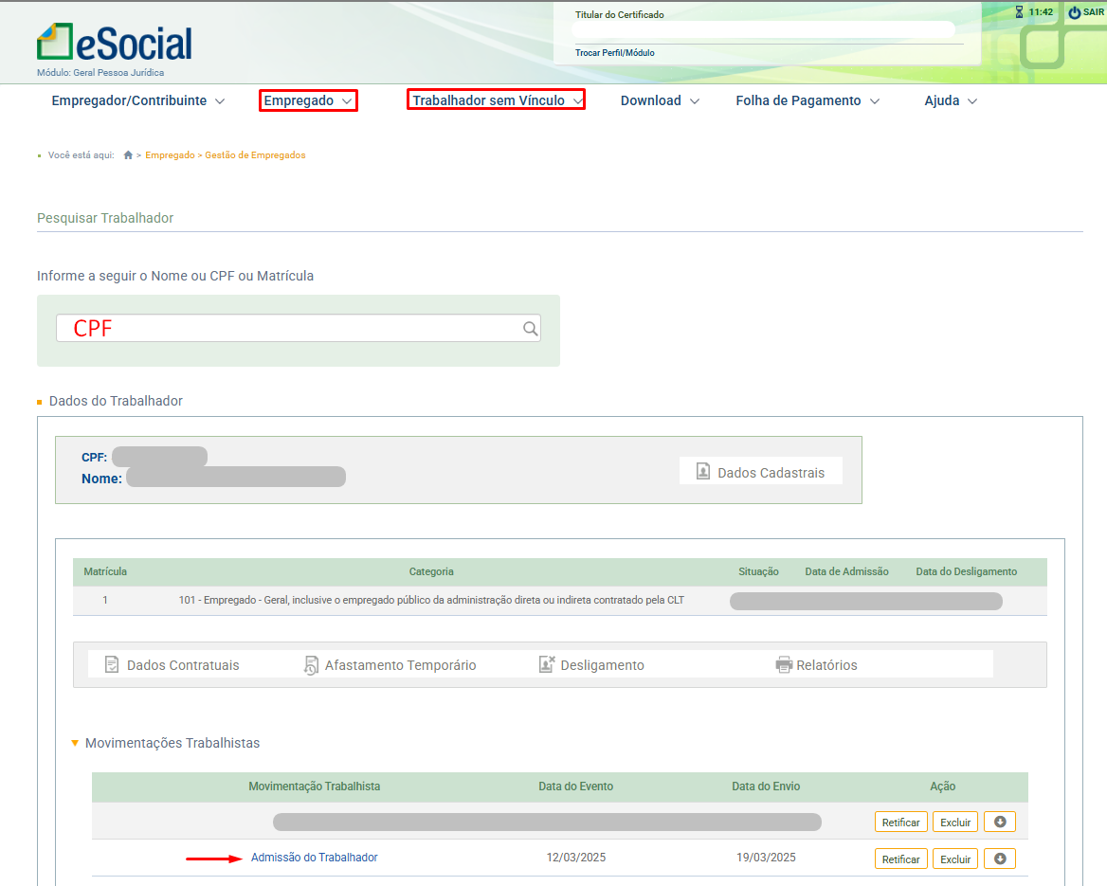
Task: Click Data do Envio column header
Action: click(766, 787)
